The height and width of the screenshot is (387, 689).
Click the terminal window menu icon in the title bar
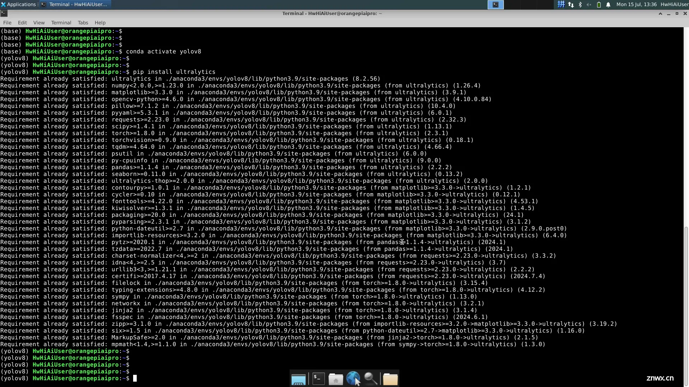click(4, 13)
